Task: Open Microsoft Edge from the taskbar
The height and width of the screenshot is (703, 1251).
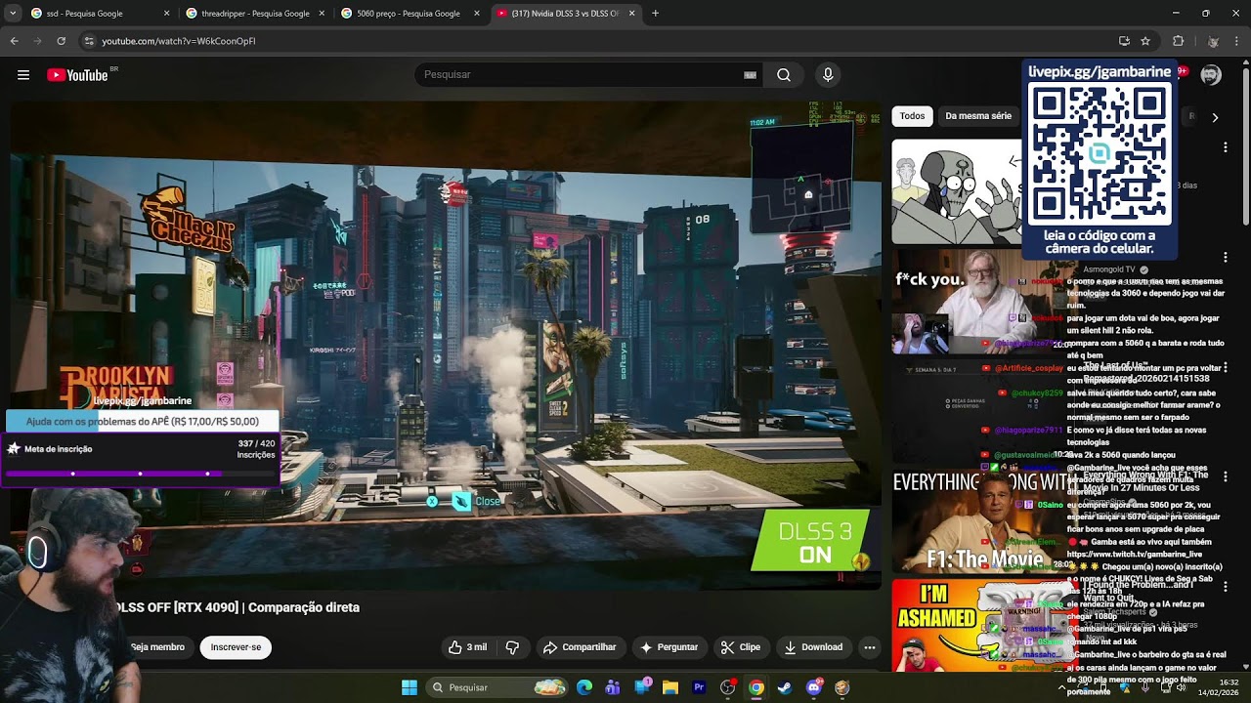Action: click(x=584, y=687)
